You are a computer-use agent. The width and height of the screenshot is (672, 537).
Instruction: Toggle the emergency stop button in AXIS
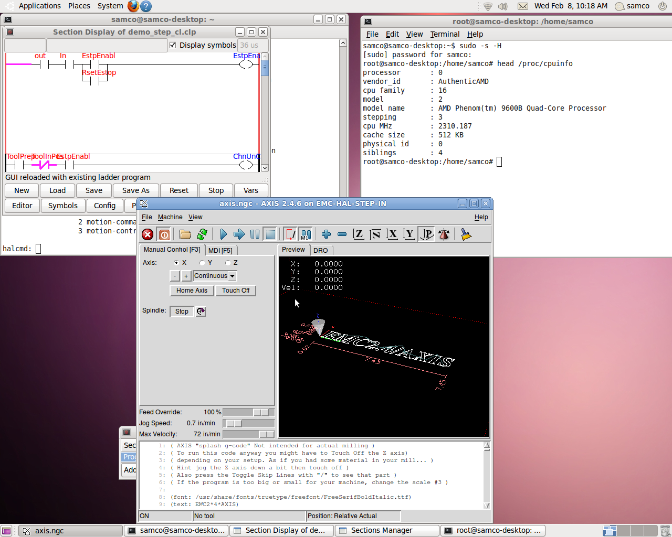pos(148,234)
